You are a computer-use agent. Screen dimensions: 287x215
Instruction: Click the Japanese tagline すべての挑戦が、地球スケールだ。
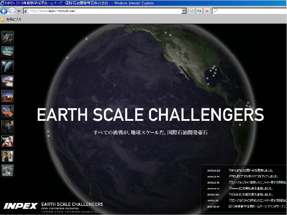tap(130, 132)
